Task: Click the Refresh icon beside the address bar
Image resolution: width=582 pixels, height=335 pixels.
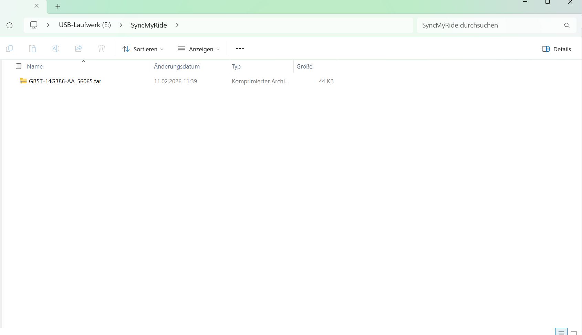Action: 10,25
